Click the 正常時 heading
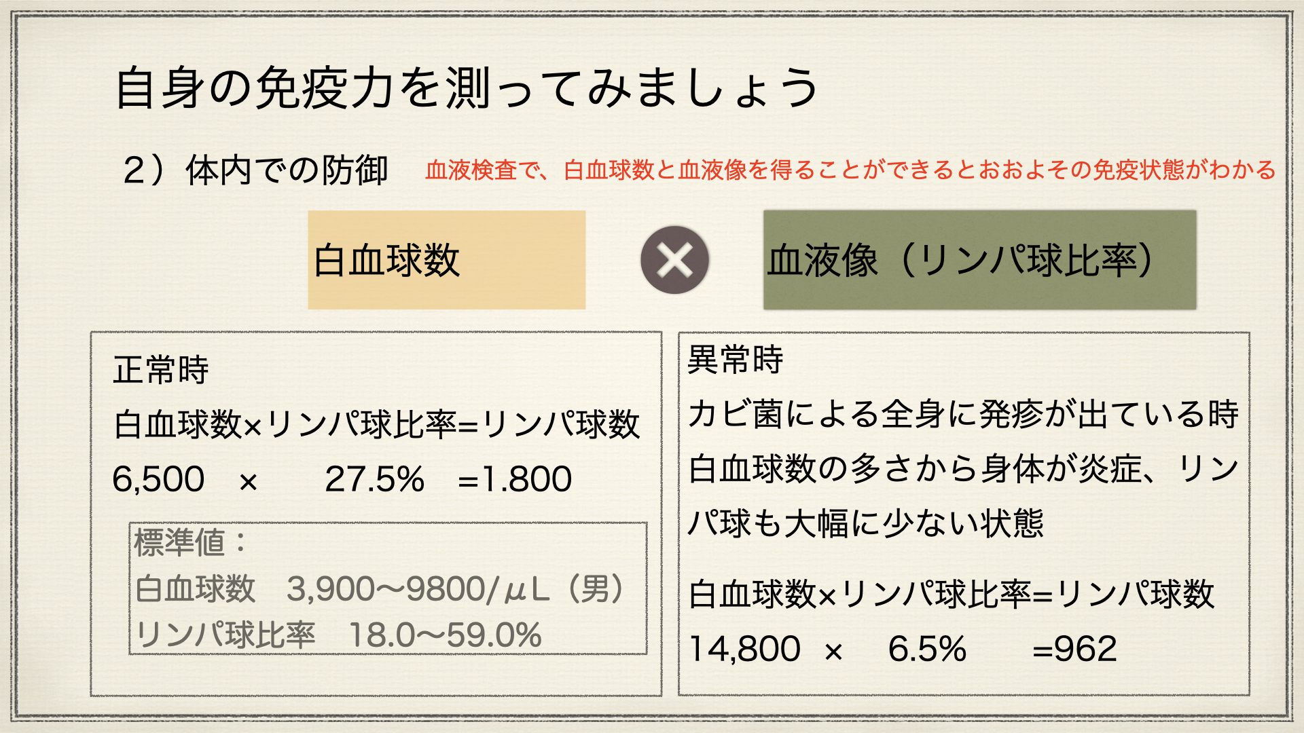Image resolution: width=1304 pixels, height=733 pixels. coord(161,370)
